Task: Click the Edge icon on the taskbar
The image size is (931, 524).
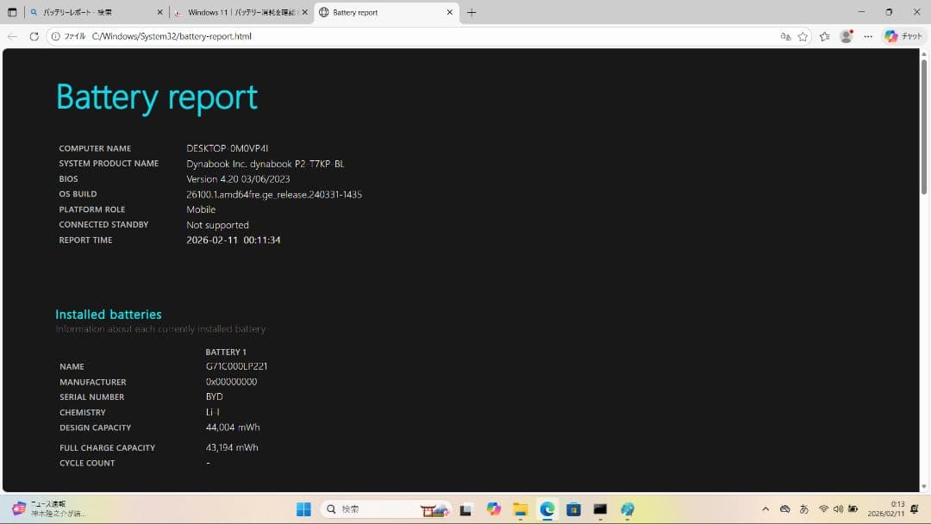Action: click(x=546, y=508)
